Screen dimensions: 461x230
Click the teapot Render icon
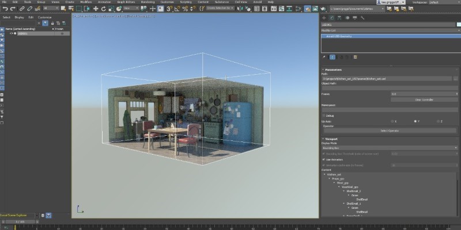coord(323,9)
